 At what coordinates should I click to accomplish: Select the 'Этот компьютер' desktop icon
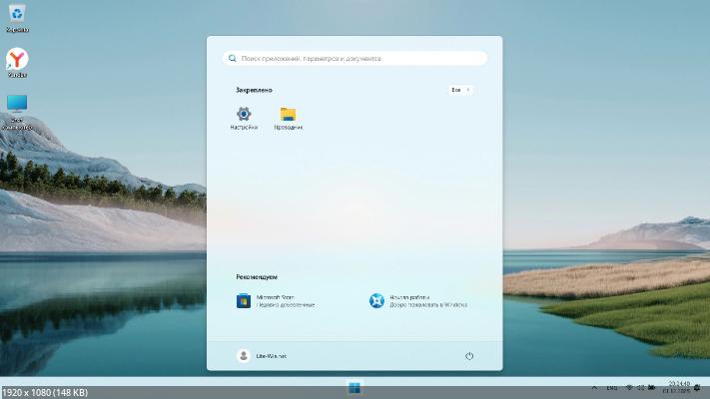(x=17, y=108)
